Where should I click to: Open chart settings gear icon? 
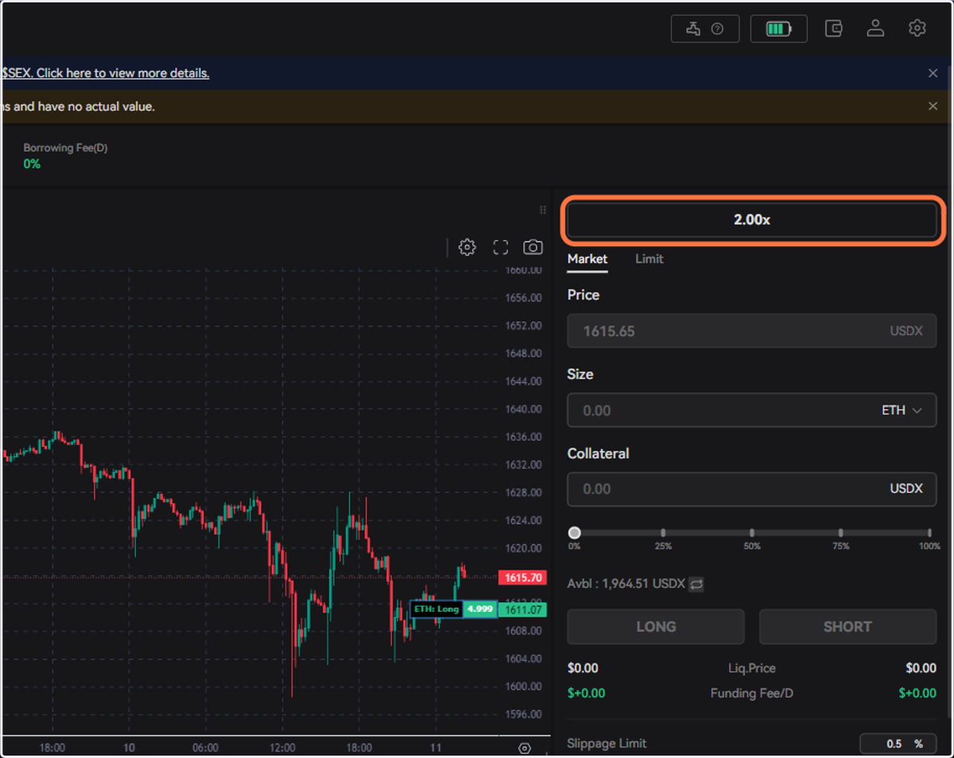coord(467,247)
